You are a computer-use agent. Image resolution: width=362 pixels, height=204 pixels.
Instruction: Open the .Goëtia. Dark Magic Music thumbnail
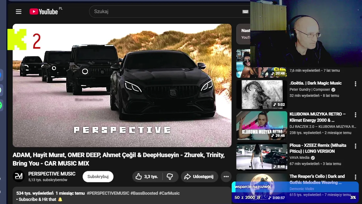click(x=262, y=94)
